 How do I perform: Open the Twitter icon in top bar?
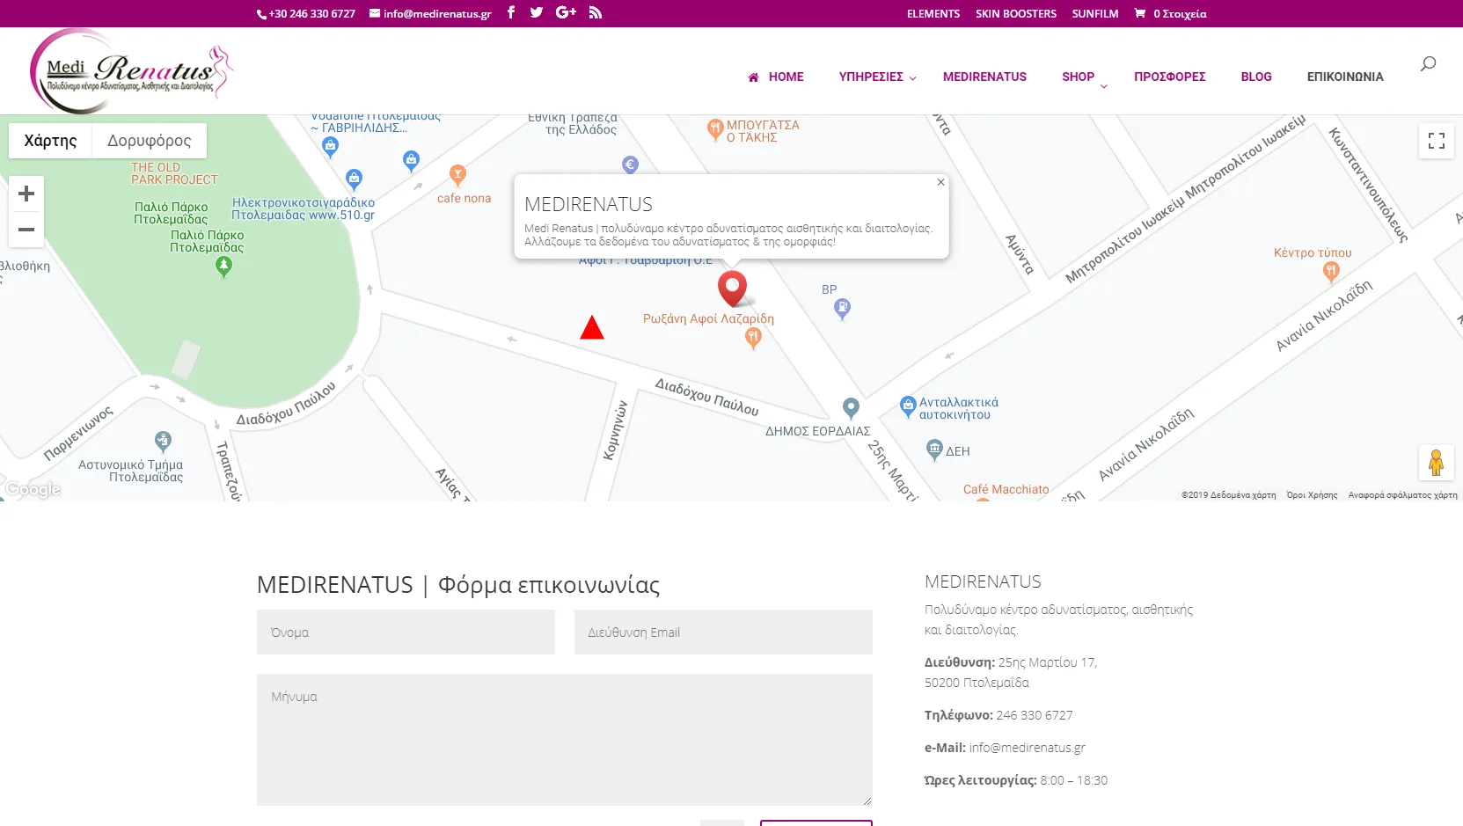point(537,12)
